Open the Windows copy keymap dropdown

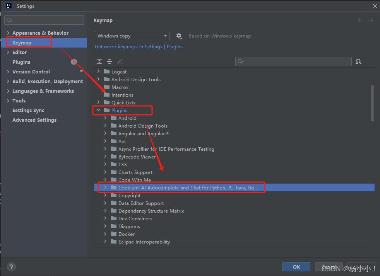[x=132, y=36]
